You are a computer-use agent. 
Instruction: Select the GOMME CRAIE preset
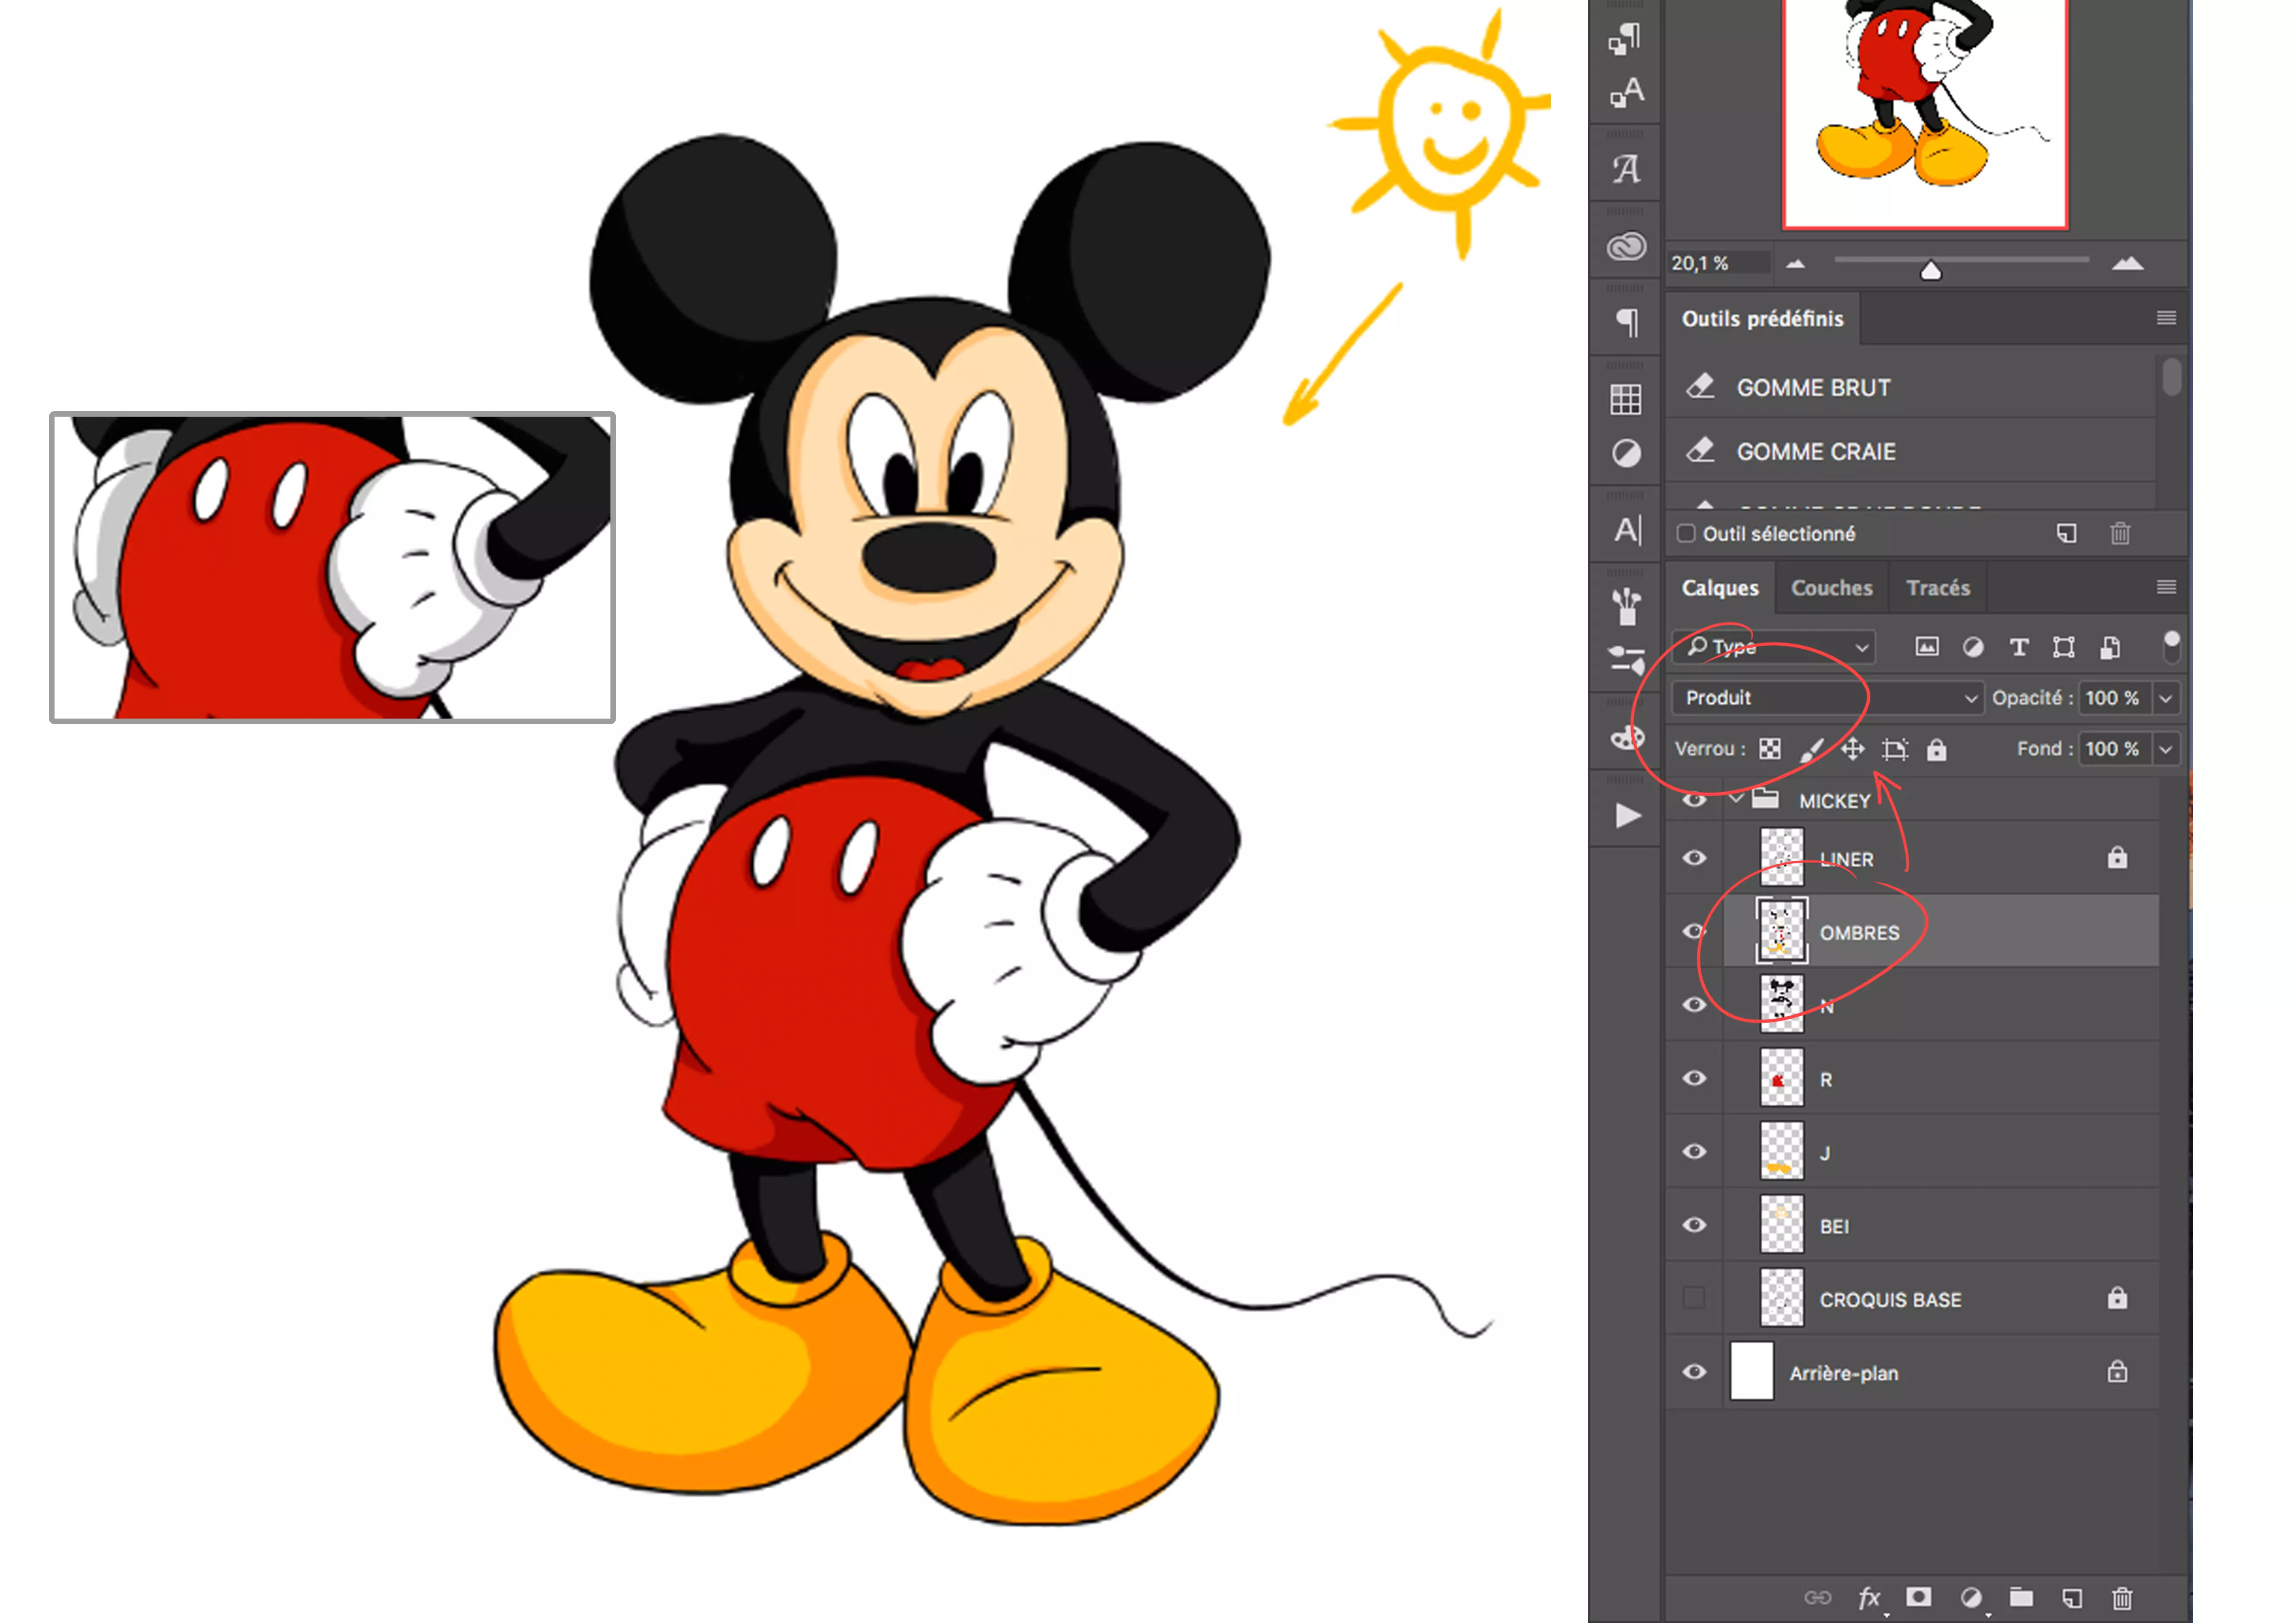coord(1816,451)
